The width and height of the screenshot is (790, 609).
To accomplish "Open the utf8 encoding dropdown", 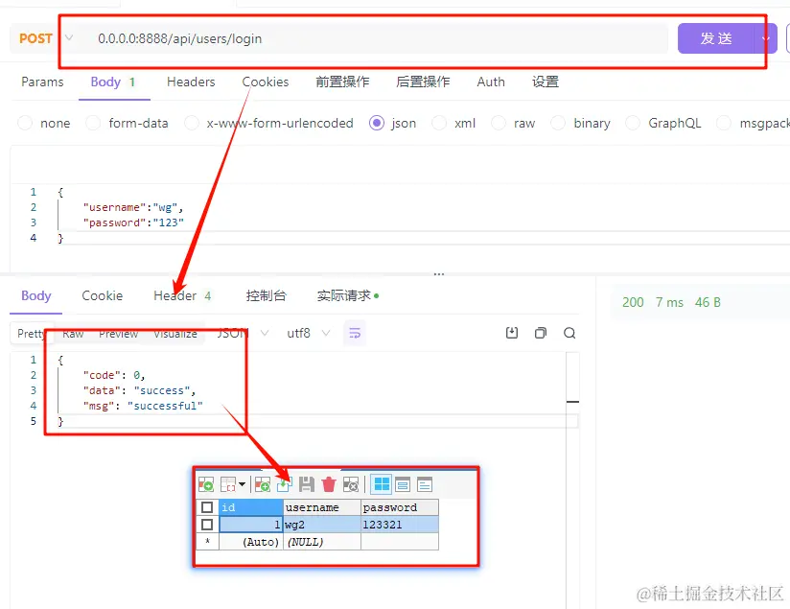I will (309, 333).
